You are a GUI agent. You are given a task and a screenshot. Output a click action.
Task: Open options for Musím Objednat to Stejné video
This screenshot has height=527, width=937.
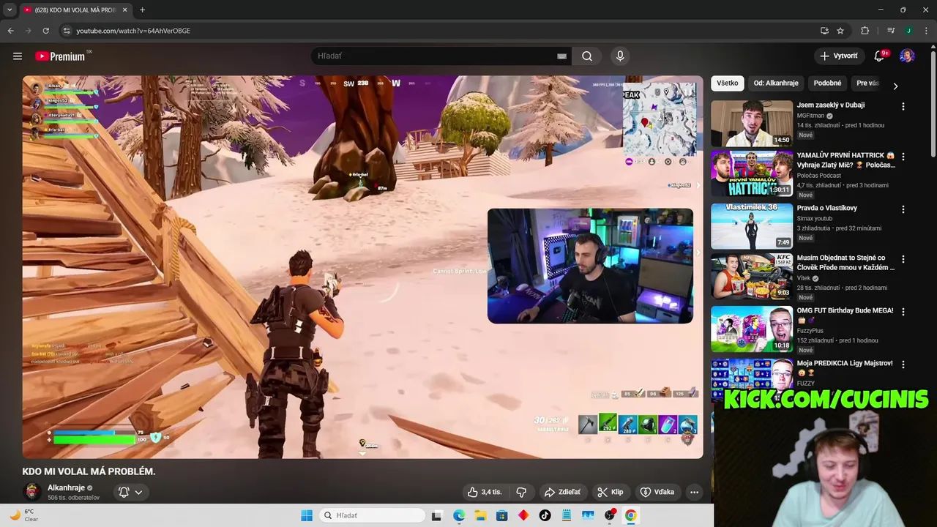coord(903,259)
